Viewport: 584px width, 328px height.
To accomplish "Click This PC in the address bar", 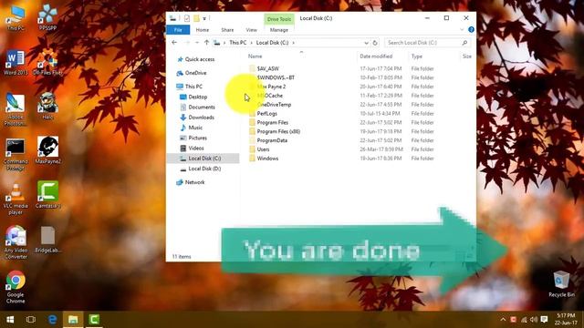I will 237,43.
